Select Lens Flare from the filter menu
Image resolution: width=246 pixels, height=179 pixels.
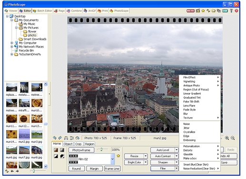click(x=189, y=105)
